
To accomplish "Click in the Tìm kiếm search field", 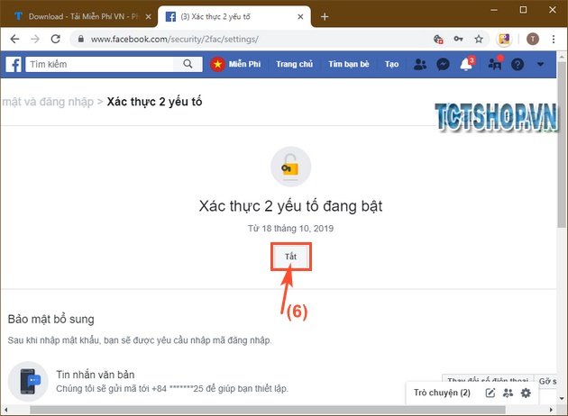I will click(99, 64).
